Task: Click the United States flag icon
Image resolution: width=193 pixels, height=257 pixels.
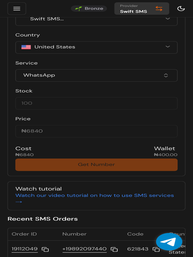Action: tap(26, 47)
